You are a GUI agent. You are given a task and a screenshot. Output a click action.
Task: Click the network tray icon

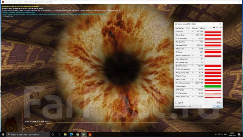pyautogui.click(x=219, y=134)
